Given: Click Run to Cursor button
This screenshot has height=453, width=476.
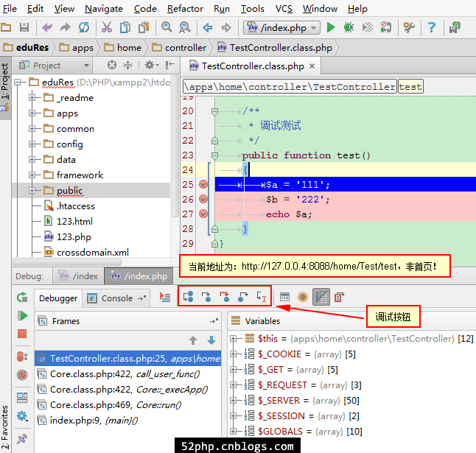Looking at the screenshot, I should tap(262, 296).
